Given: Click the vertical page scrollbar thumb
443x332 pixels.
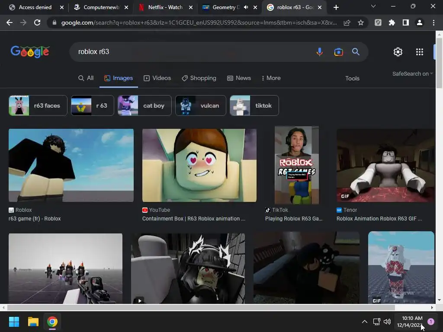Looking at the screenshot, I should point(439,63).
